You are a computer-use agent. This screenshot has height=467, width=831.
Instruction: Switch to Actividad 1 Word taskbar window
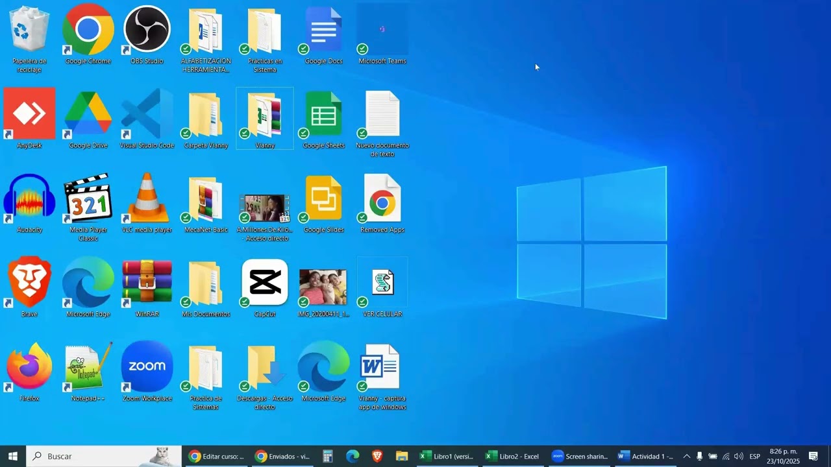coord(646,456)
